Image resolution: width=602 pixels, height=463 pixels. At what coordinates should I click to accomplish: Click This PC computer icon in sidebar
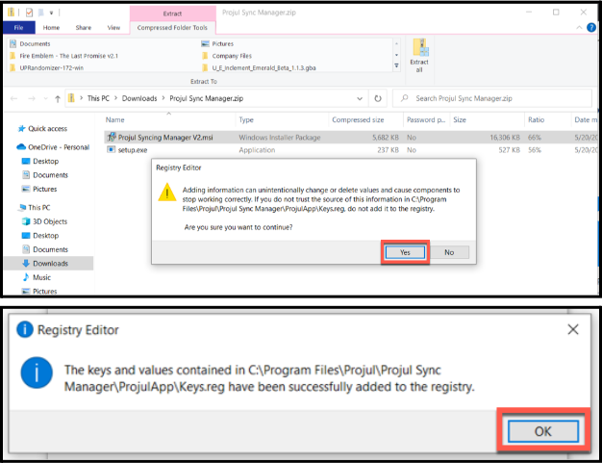pyautogui.click(x=22, y=208)
